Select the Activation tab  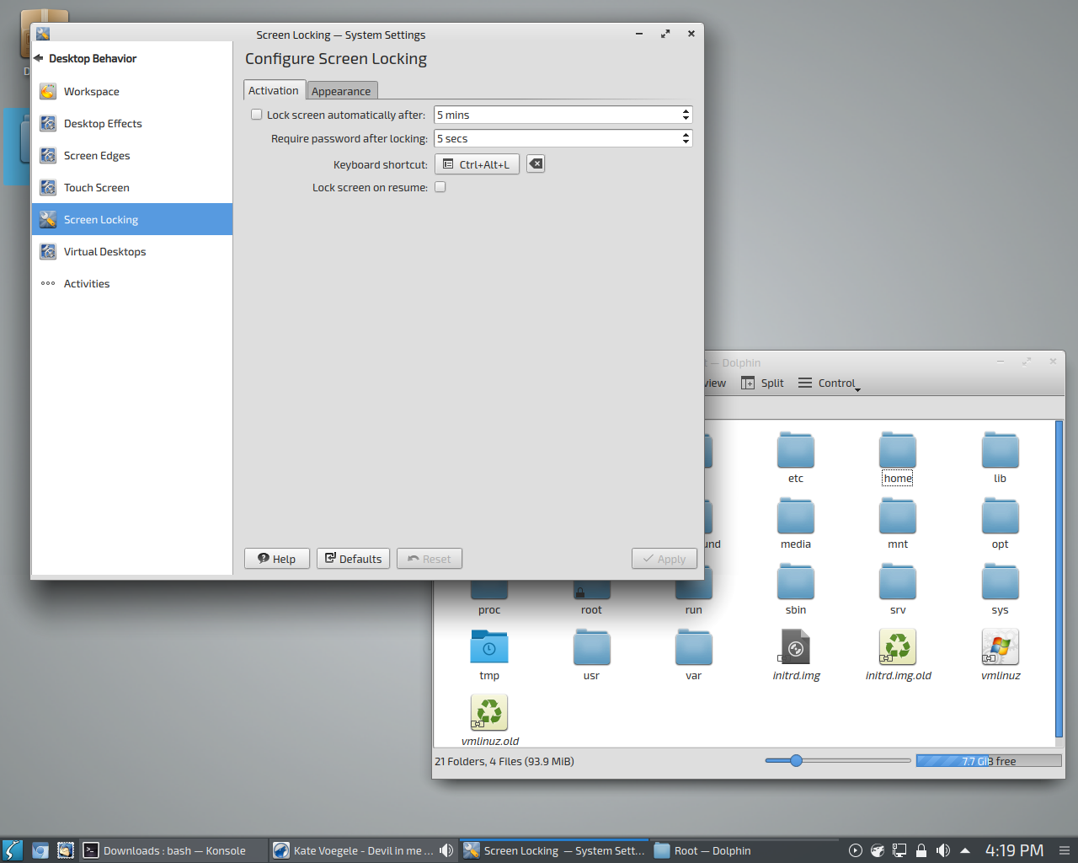click(274, 90)
